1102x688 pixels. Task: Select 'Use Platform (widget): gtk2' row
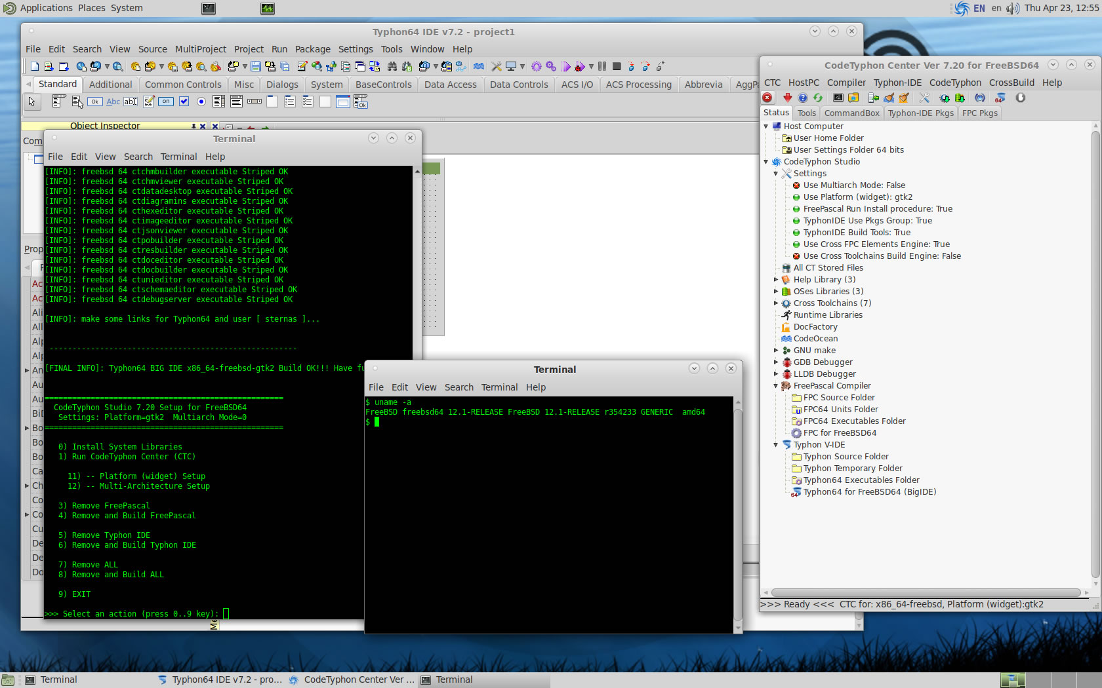tap(852, 197)
